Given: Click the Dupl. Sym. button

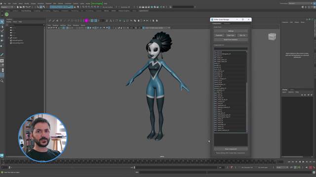Looking at the screenshot, I should coord(231,35).
